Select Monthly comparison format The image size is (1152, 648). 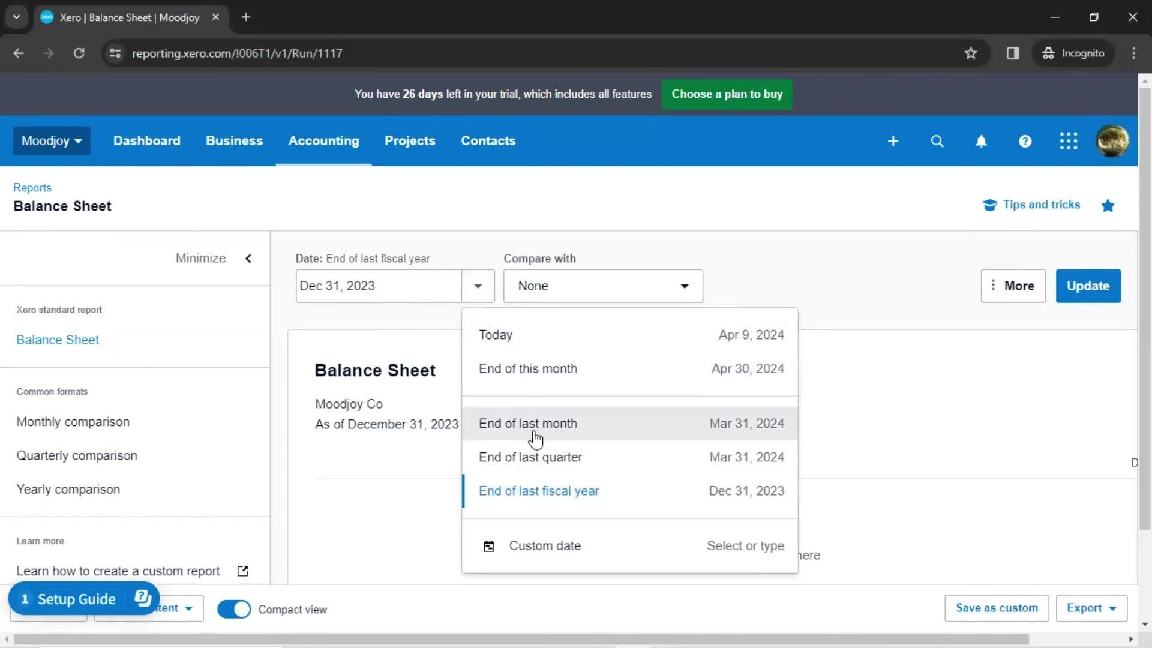[x=73, y=422]
